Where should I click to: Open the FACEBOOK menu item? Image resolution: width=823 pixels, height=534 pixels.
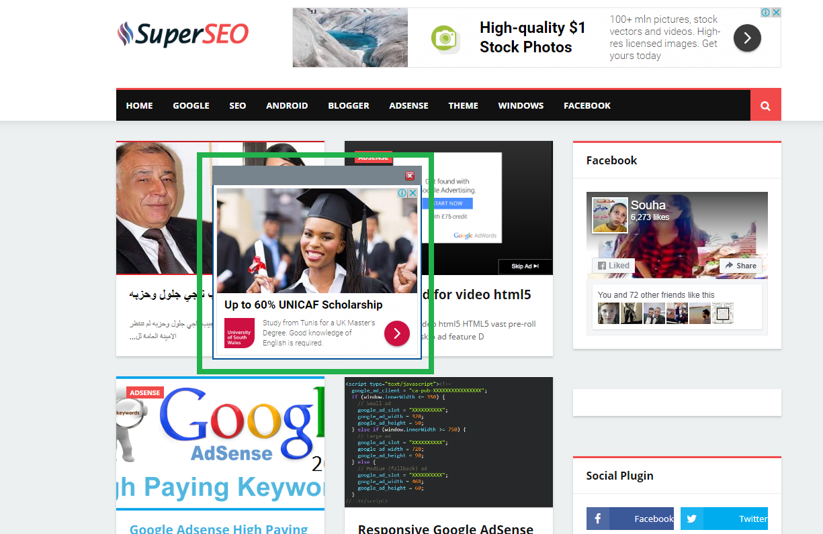pos(587,106)
